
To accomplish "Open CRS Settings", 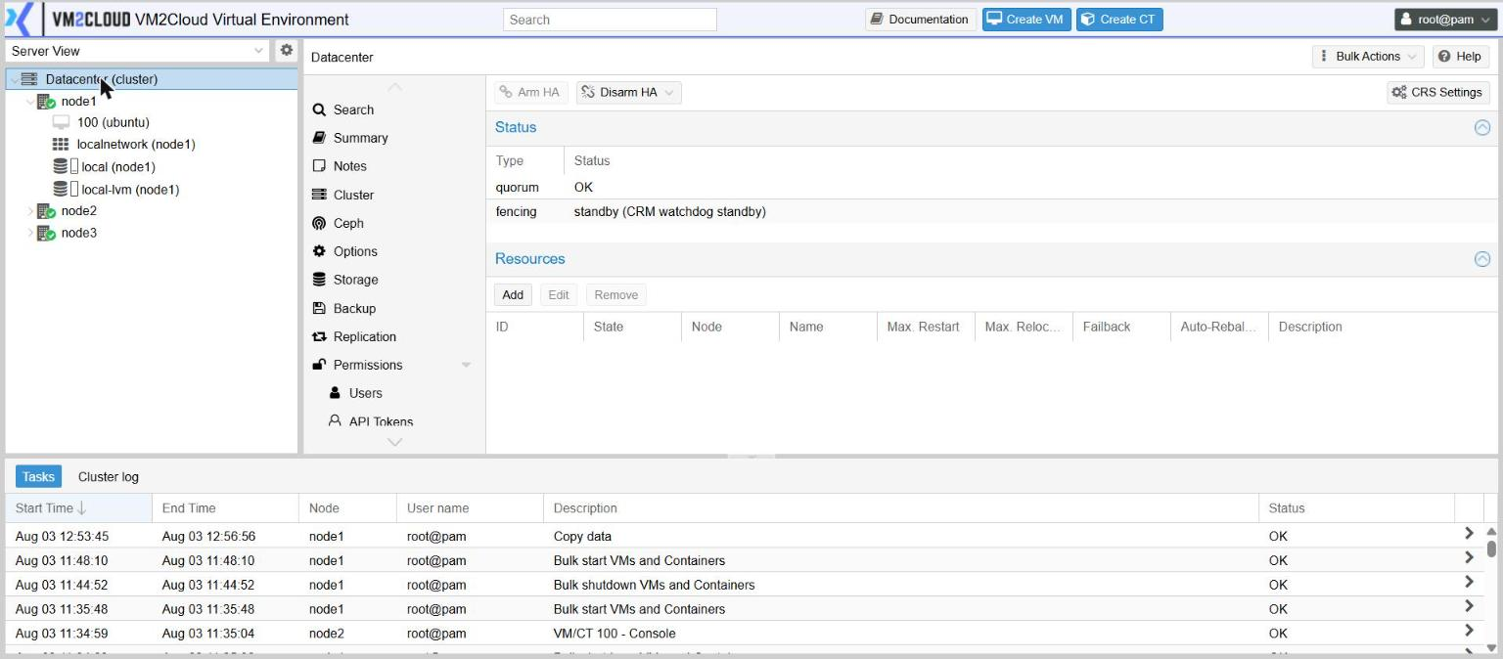I will [x=1437, y=92].
